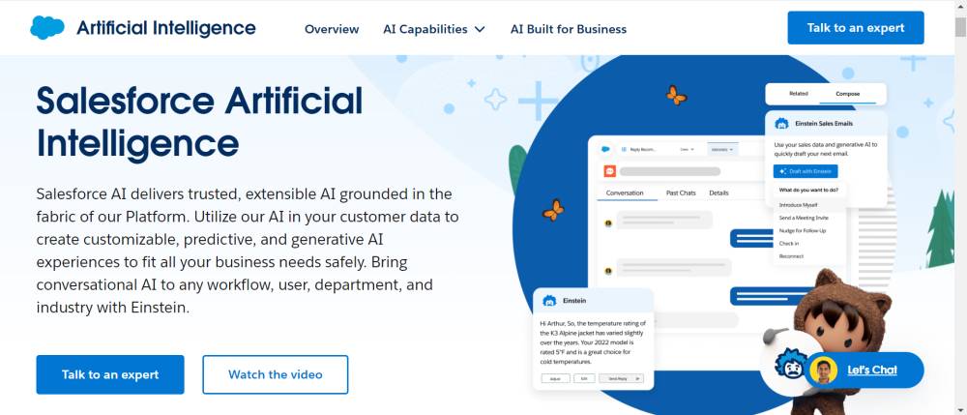Screen dimensions: 967x415
Task: Click the Einstein bot icon beside Let's Chat
Action: pos(791,365)
